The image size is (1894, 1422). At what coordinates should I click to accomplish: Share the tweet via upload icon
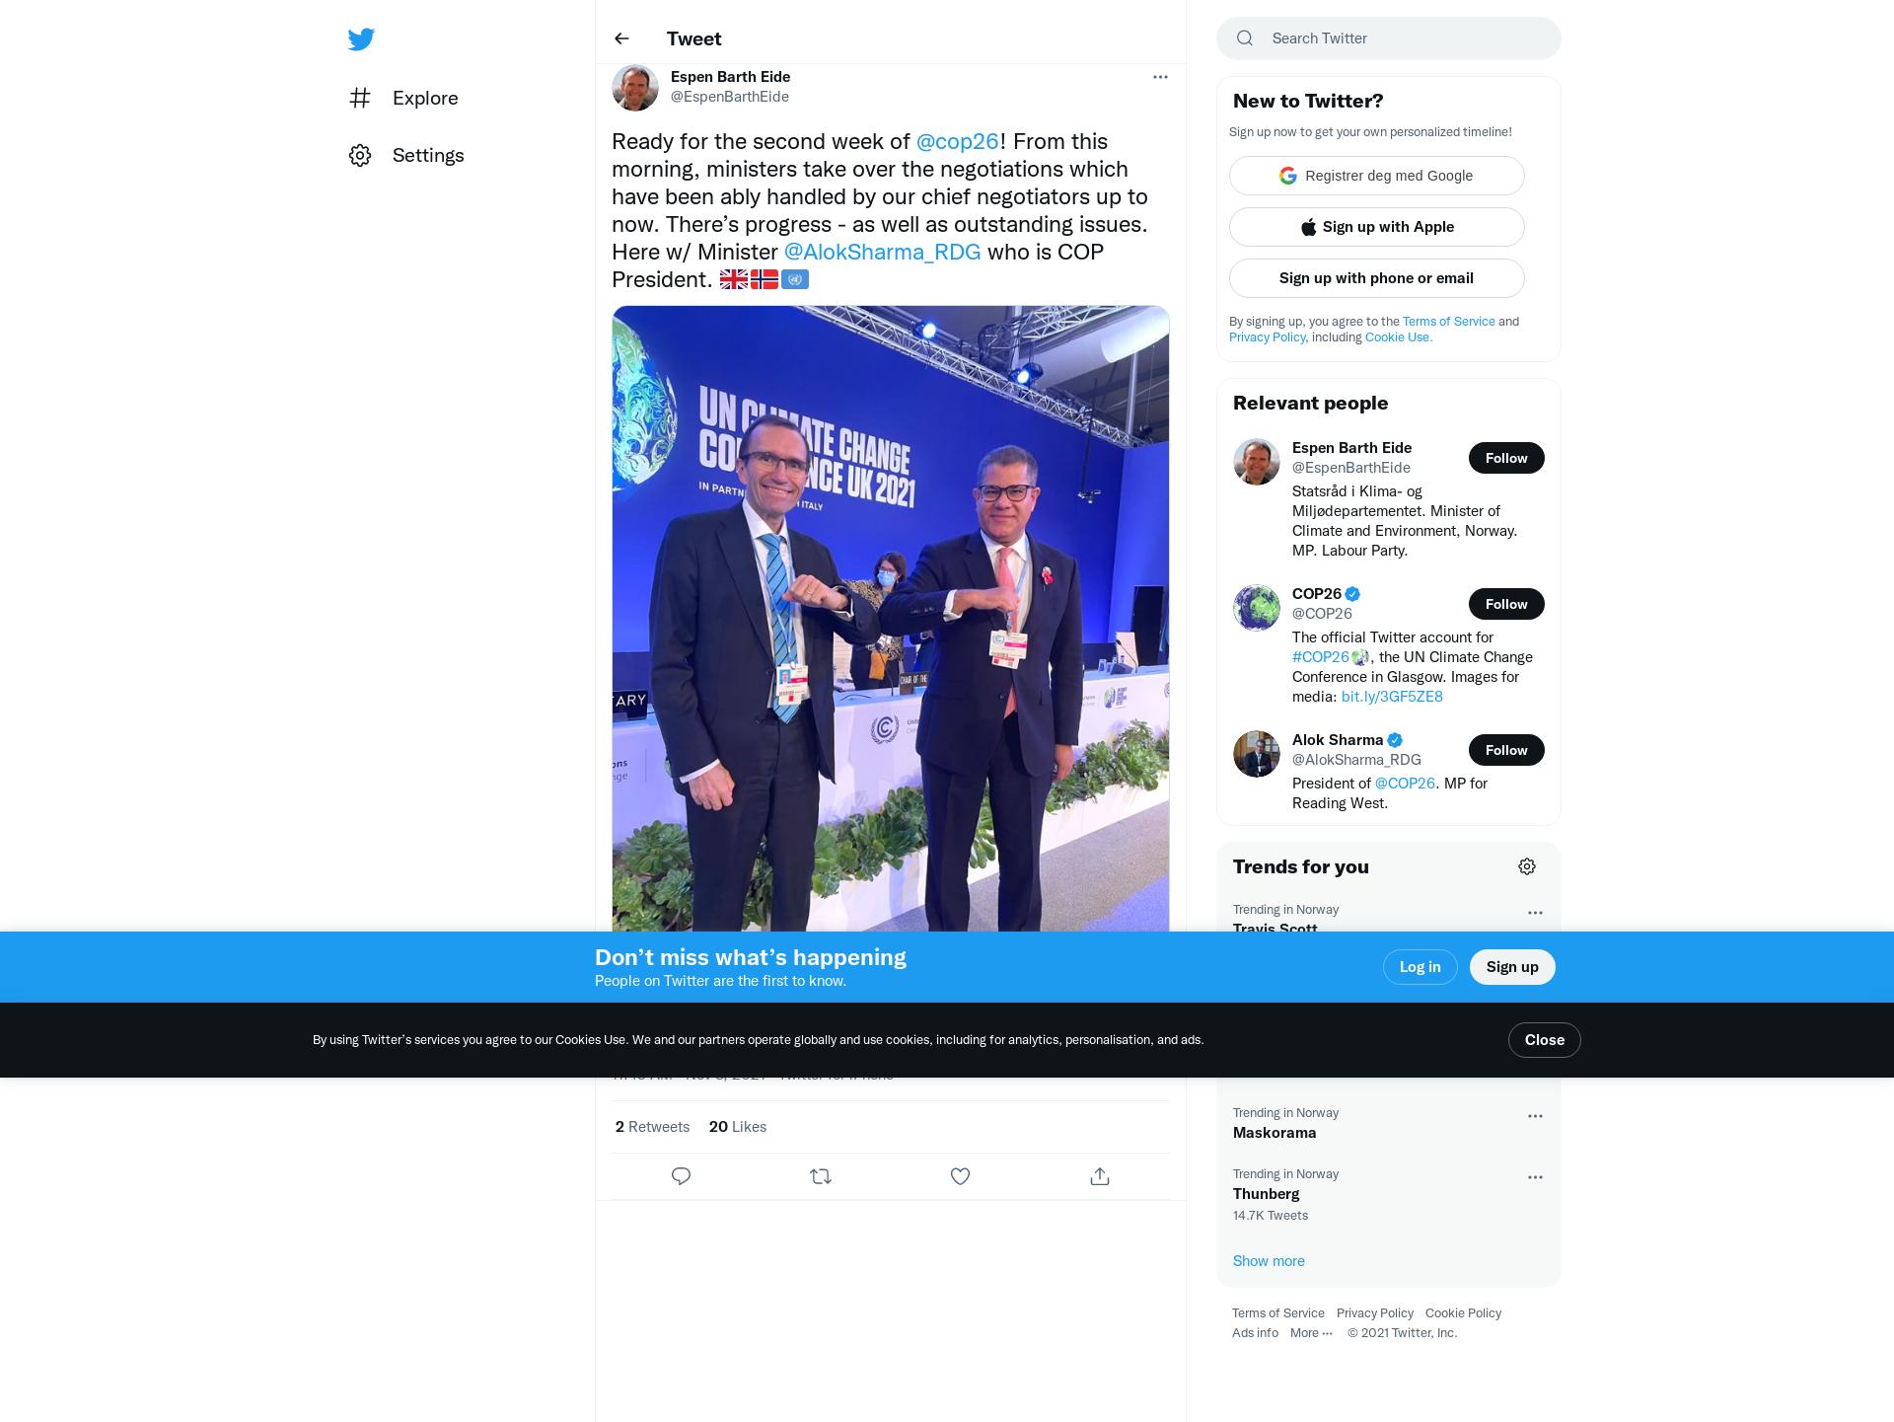1100,1176
